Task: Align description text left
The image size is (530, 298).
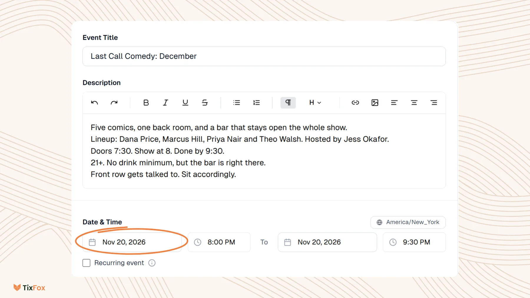Action: (394, 103)
